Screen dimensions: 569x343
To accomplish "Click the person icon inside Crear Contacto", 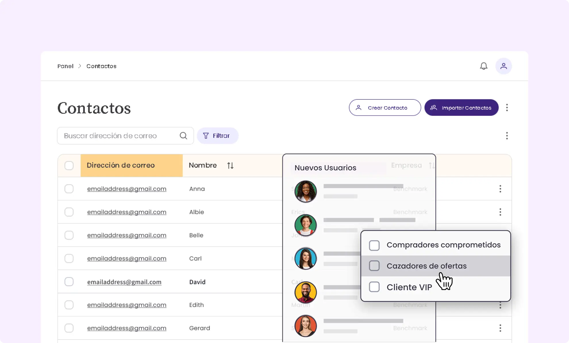I will [x=358, y=107].
